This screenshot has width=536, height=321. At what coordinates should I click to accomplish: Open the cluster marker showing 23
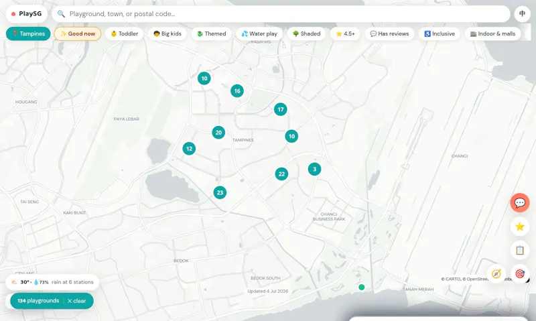pos(220,192)
